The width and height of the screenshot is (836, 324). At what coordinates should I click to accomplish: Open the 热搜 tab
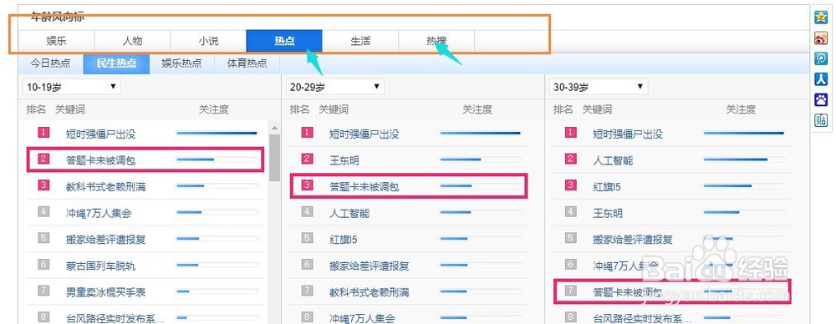pos(436,41)
